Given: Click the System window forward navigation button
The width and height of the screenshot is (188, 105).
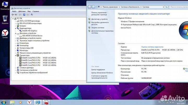Looking at the screenshot, I should 93,7.
